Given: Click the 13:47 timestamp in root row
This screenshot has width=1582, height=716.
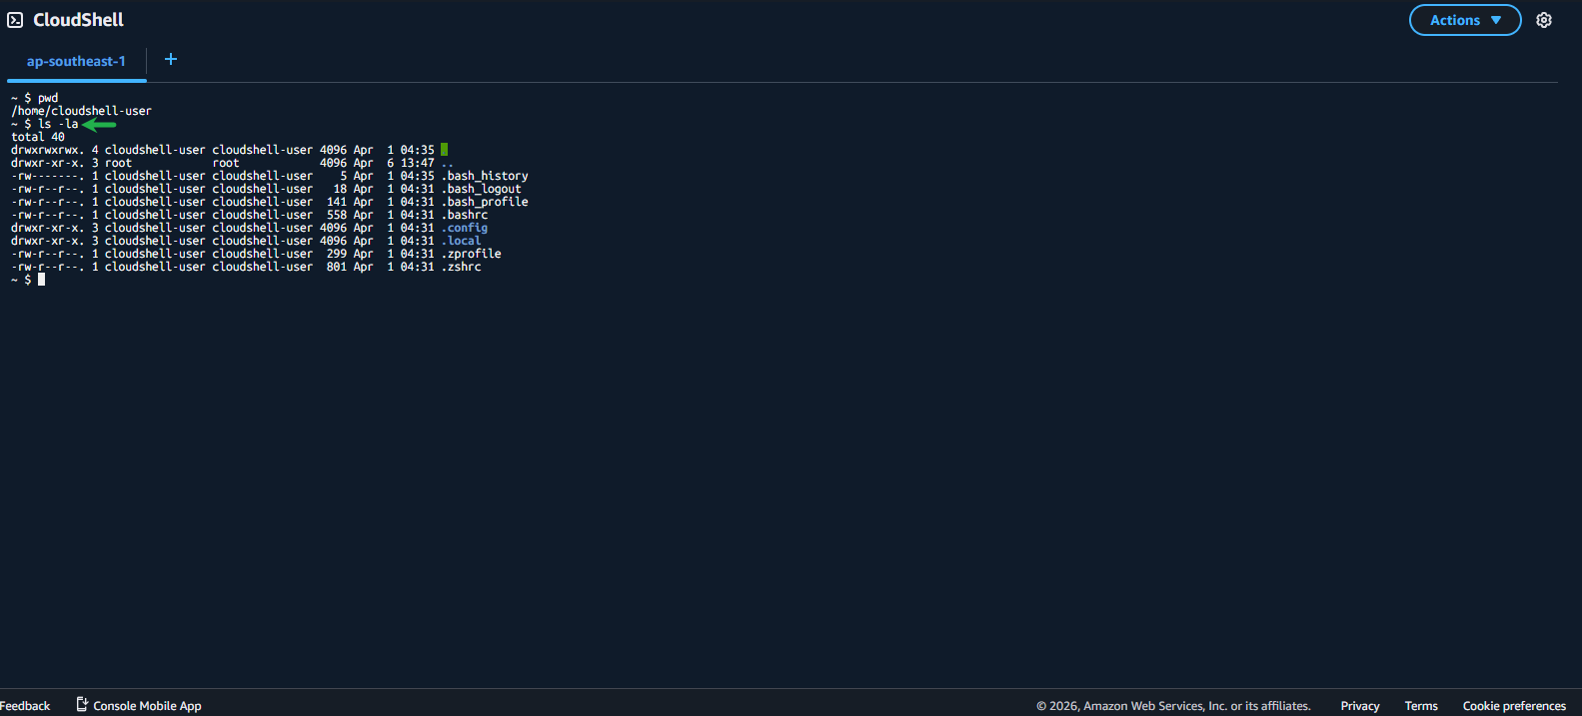Looking at the screenshot, I should [x=417, y=163].
